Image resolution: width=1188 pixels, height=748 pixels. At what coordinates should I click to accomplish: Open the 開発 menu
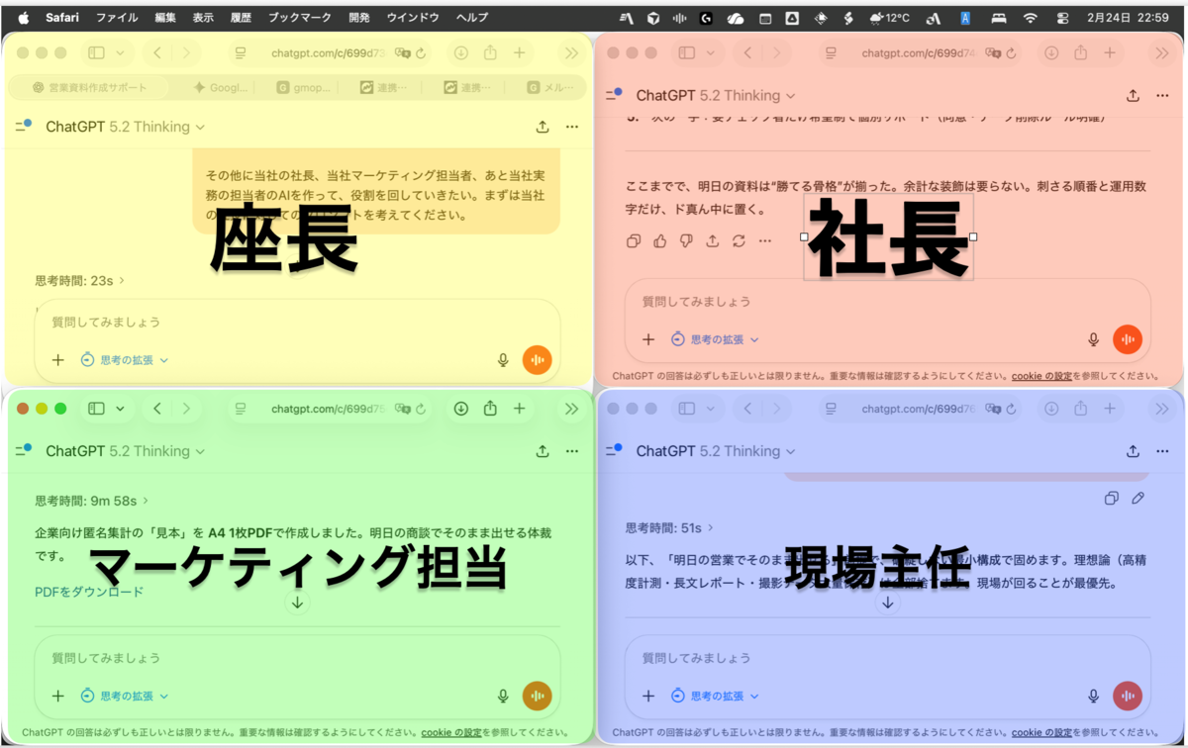coord(360,18)
